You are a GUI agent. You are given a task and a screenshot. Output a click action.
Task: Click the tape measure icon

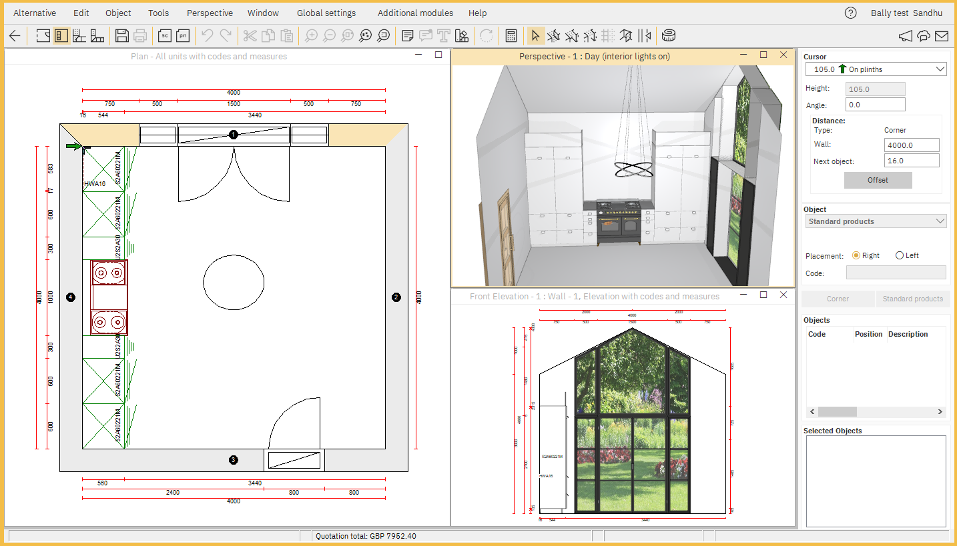point(669,36)
